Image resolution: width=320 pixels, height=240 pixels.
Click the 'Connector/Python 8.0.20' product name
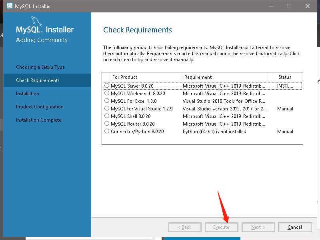[x=137, y=132]
